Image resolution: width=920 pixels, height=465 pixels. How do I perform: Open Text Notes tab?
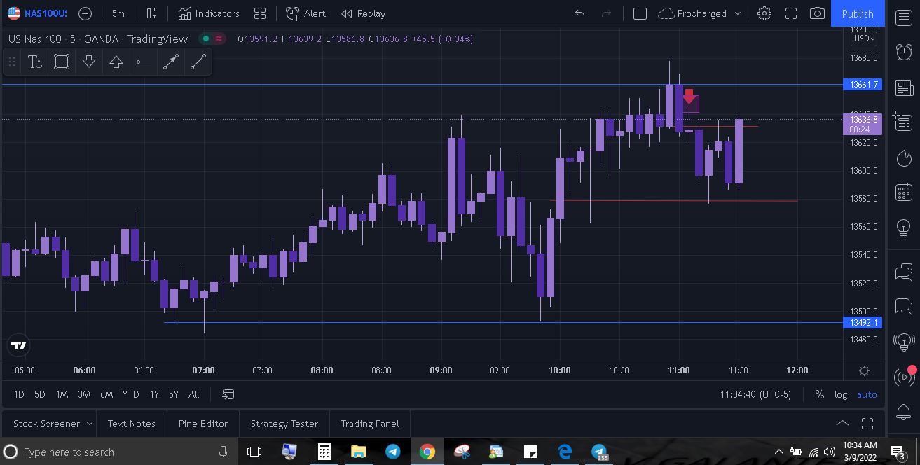(x=132, y=424)
